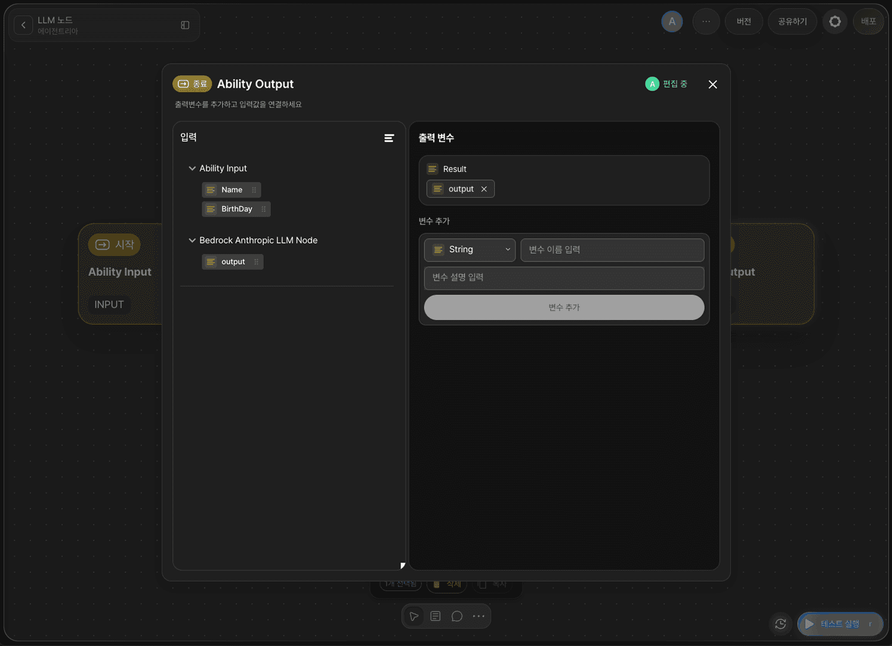Image resolution: width=892 pixels, height=646 pixels.
Task: Click the output chip inside Result
Action: 461,189
